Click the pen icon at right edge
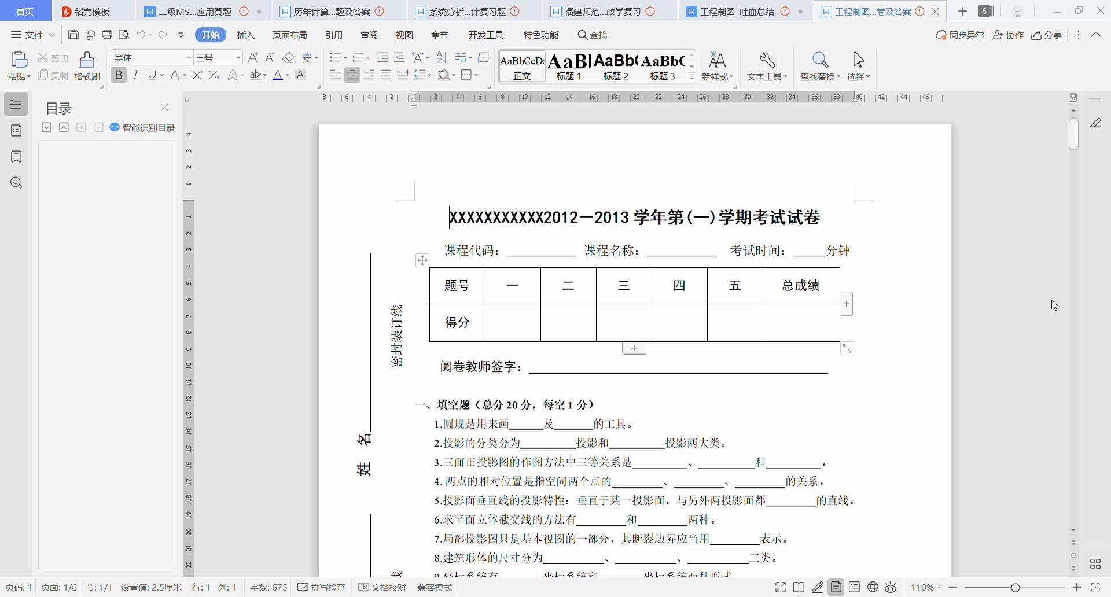 [x=1095, y=123]
